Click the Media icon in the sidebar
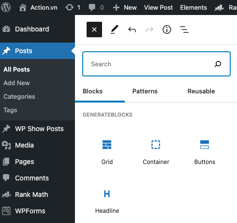 point(6,145)
